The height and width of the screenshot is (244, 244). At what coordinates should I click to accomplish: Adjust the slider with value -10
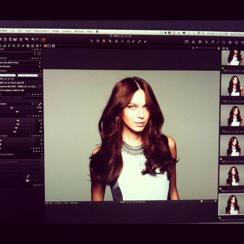(15, 132)
